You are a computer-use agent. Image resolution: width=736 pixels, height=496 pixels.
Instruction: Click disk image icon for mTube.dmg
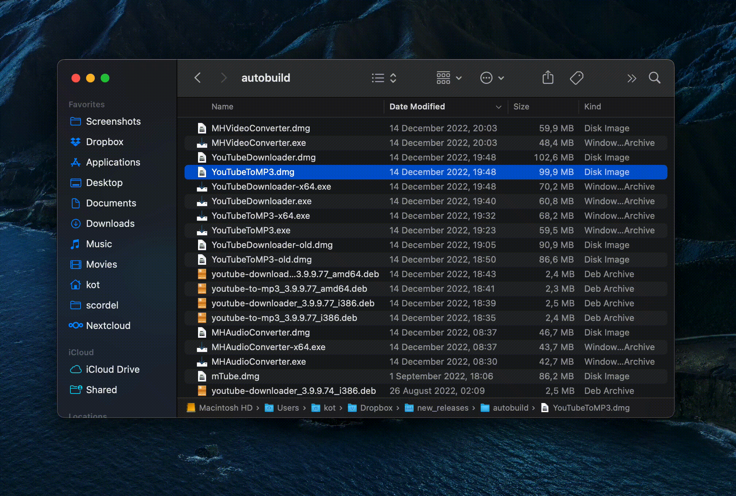[x=202, y=376]
